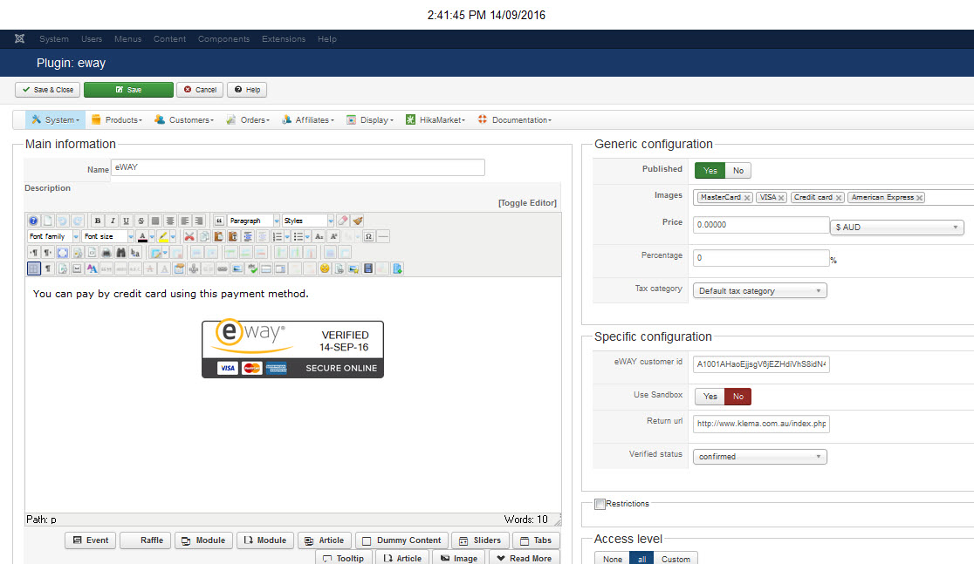The width and height of the screenshot is (974, 564).
Task: Click the Dummy Content button
Action: (x=401, y=540)
